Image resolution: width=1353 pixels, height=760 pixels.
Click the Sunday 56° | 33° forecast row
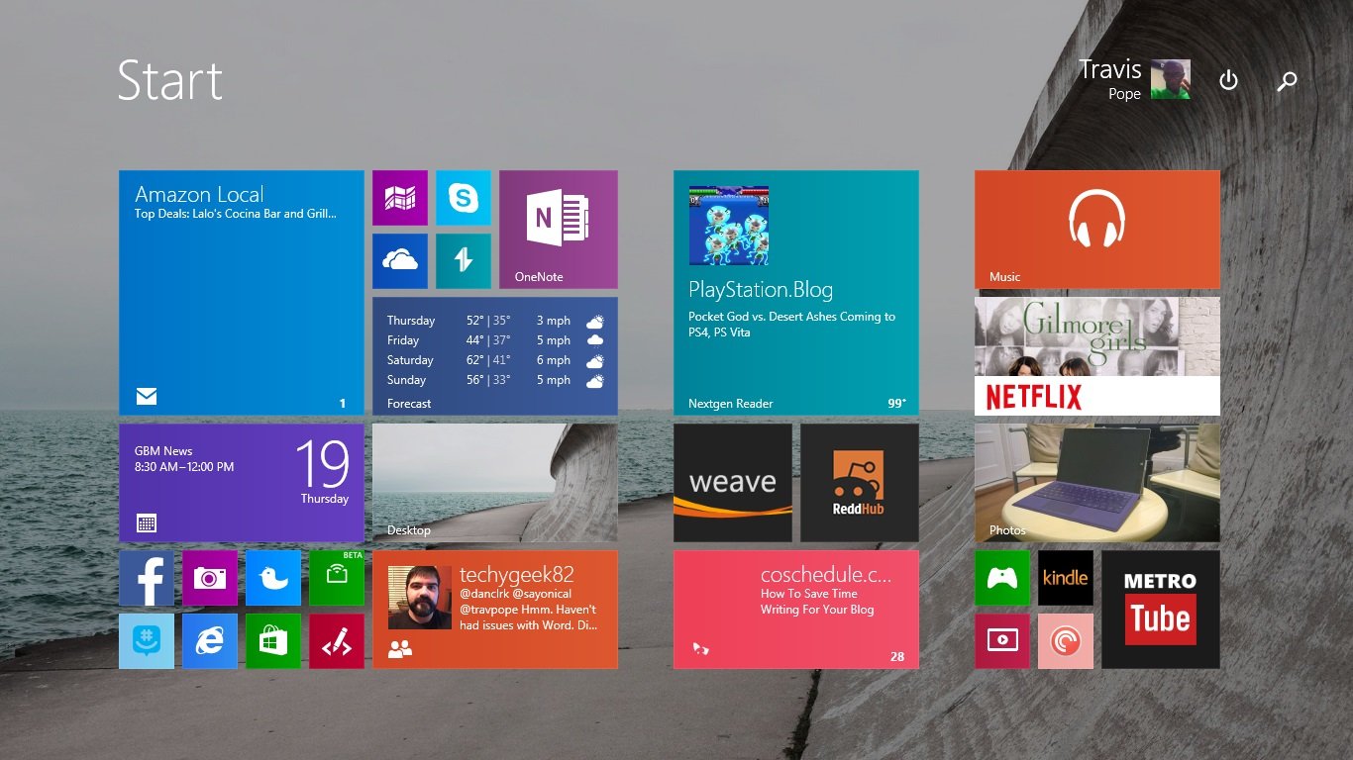tap(495, 380)
